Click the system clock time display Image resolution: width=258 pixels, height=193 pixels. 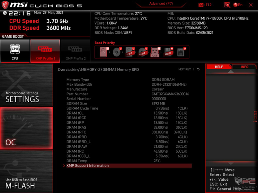[20, 13]
